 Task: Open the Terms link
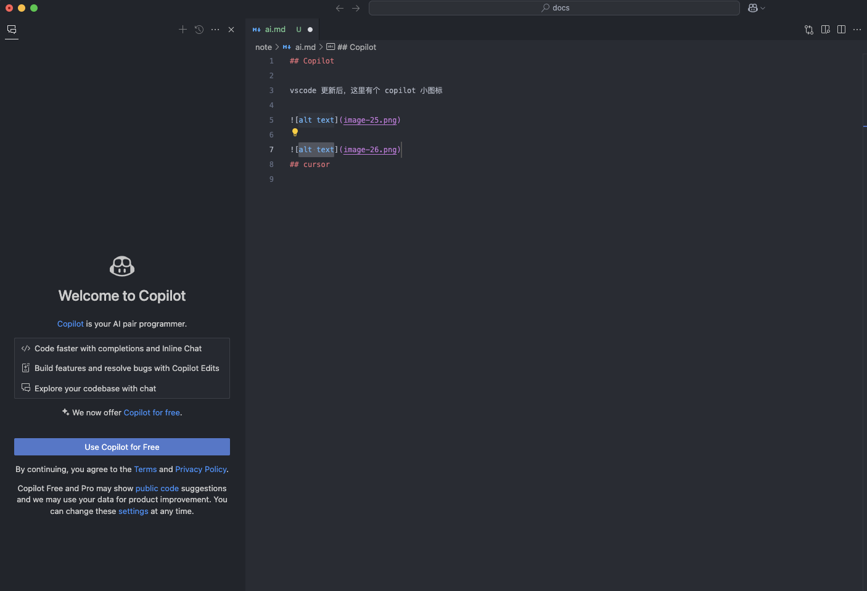tap(146, 470)
